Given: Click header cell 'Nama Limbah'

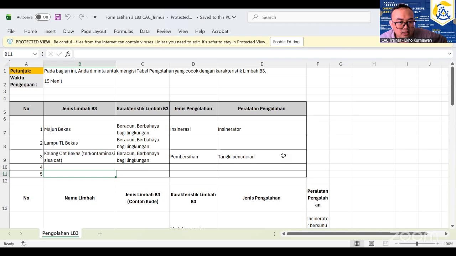Looking at the screenshot, I should tap(79, 198).
